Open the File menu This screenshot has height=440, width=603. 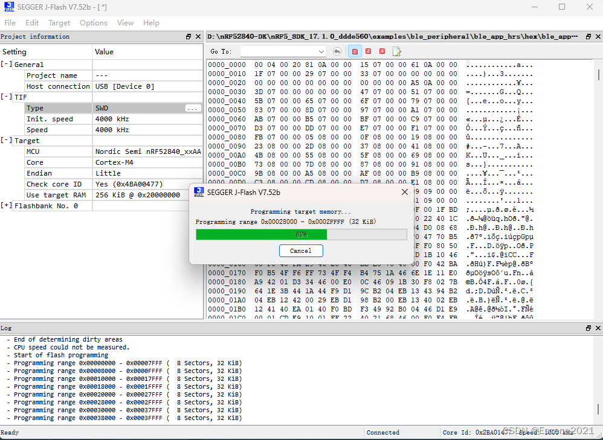click(10, 23)
